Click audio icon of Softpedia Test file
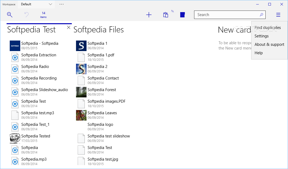Image resolution: width=288 pixels, height=169 pixels. coord(15,104)
